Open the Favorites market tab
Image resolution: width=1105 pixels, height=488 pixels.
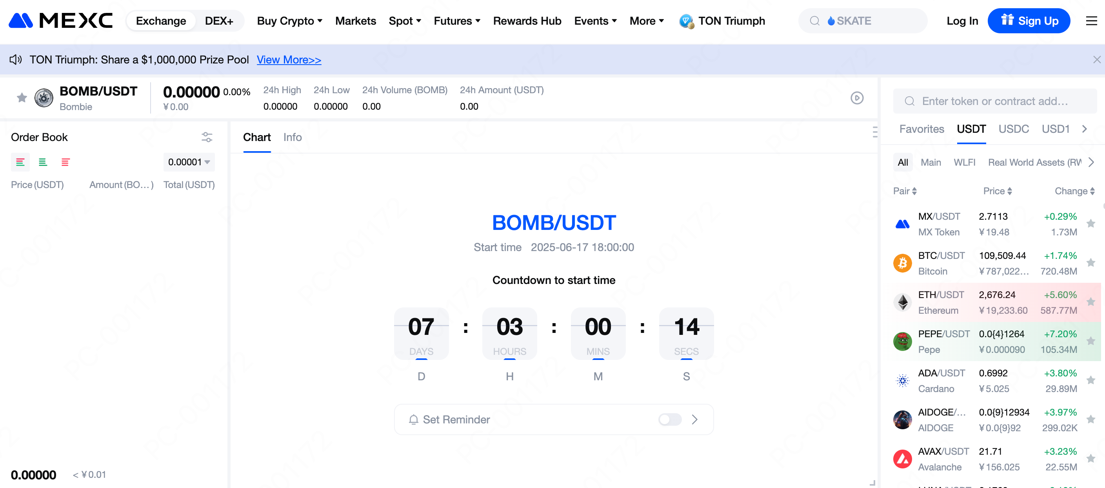click(921, 129)
